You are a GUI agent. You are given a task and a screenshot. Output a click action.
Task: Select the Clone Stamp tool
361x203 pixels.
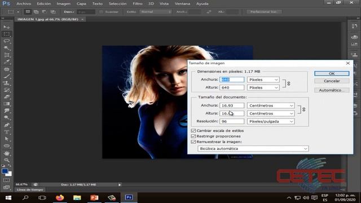click(6, 83)
